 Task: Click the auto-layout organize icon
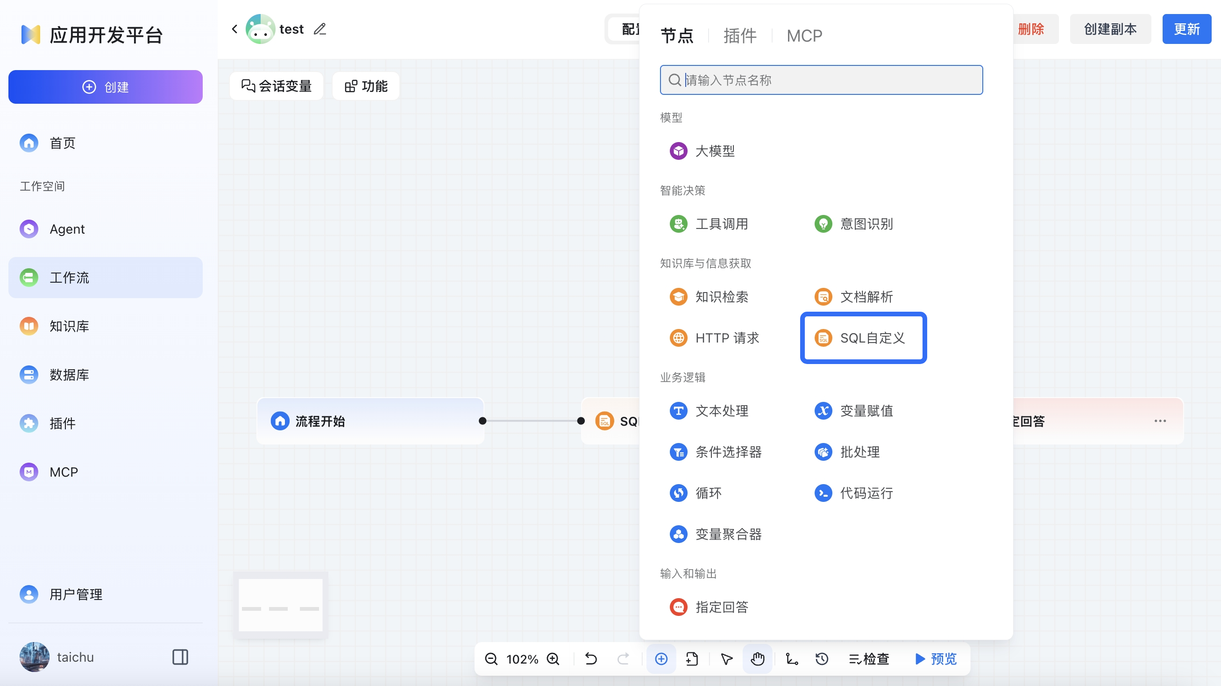coord(792,658)
